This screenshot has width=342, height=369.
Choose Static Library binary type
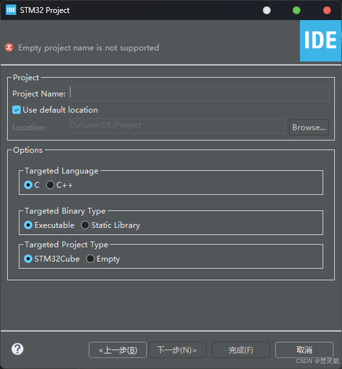pyautogui.click(x=85, y=225)
